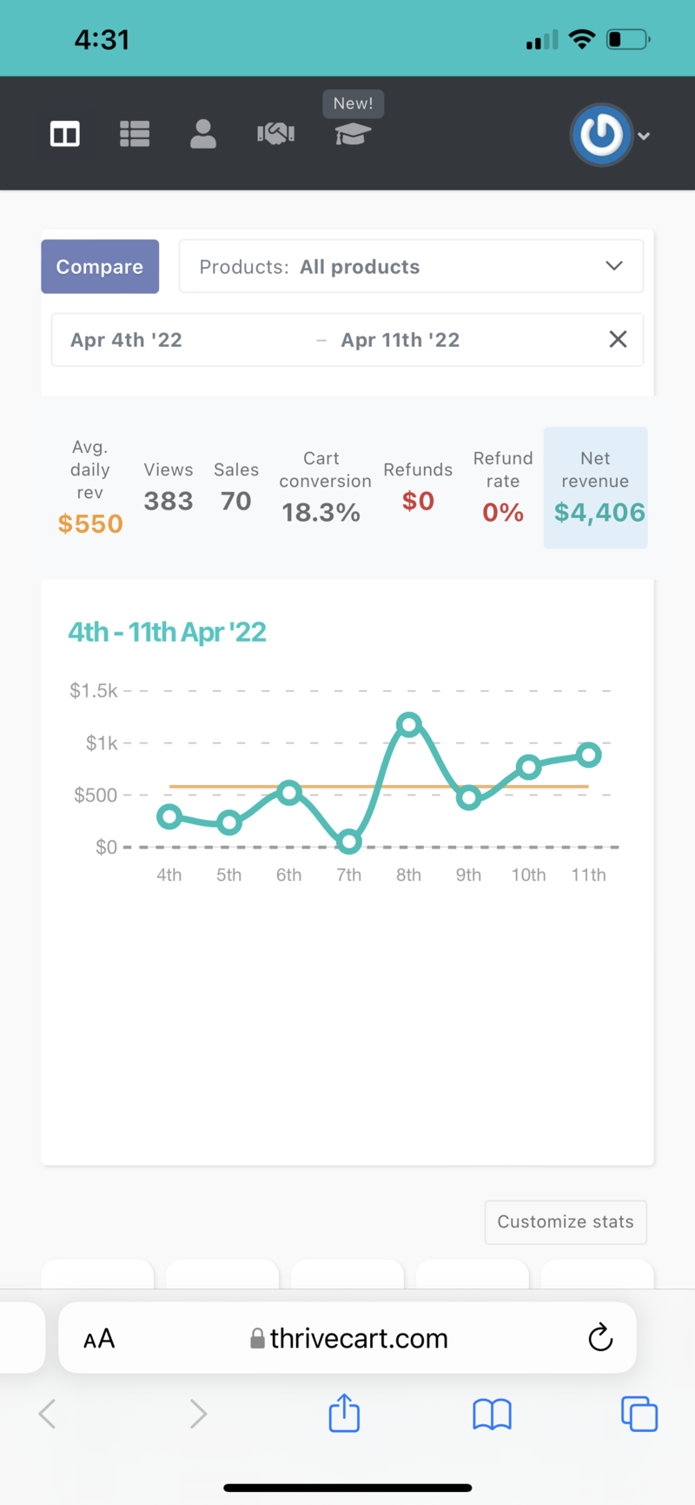This screenshot has height=1505, width=695.
Task: Open the products list icon
Action: click(x=135, y=134)
